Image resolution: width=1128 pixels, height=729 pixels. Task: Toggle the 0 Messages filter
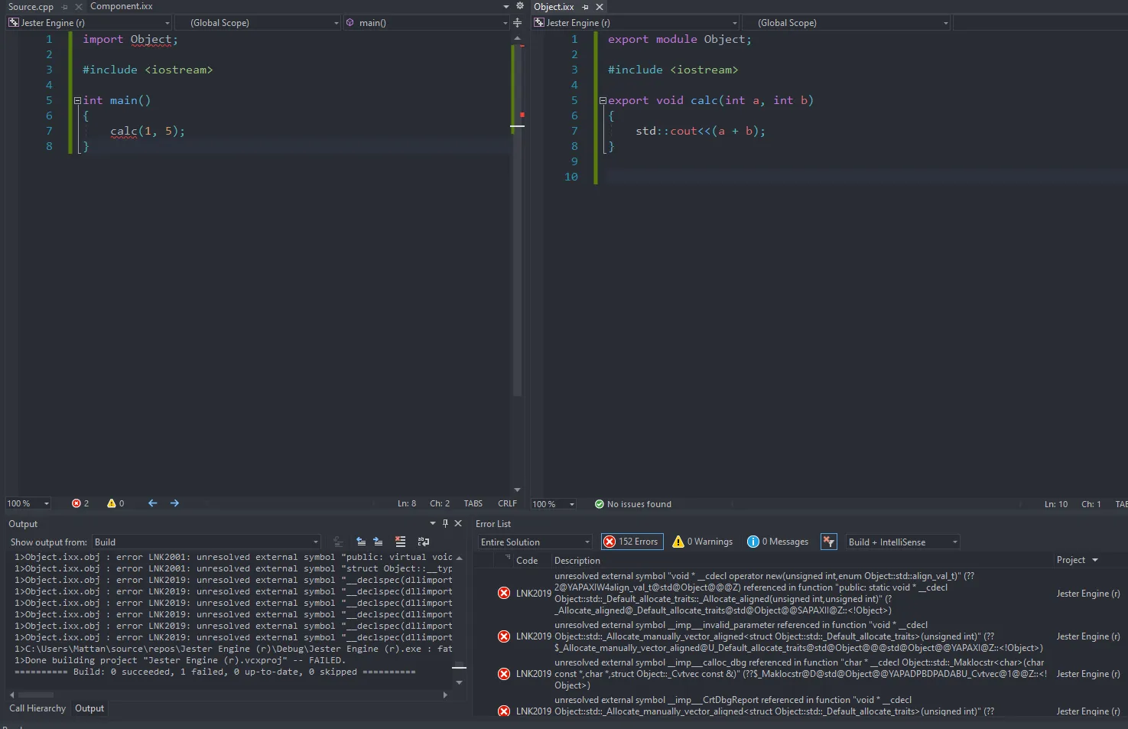click(778, 542)
